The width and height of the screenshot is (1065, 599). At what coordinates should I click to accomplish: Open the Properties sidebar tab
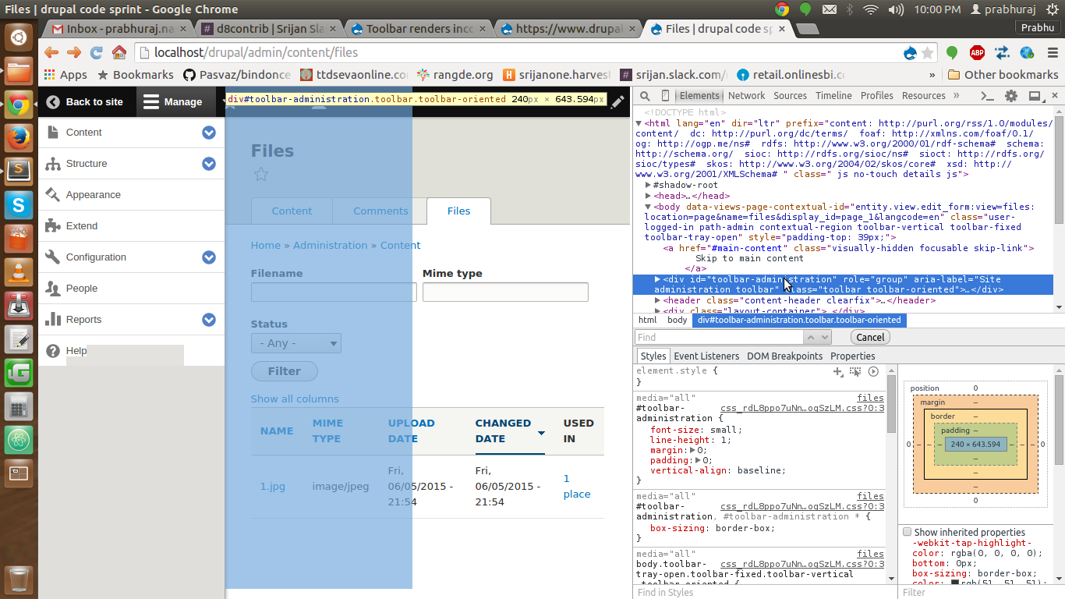853,356
